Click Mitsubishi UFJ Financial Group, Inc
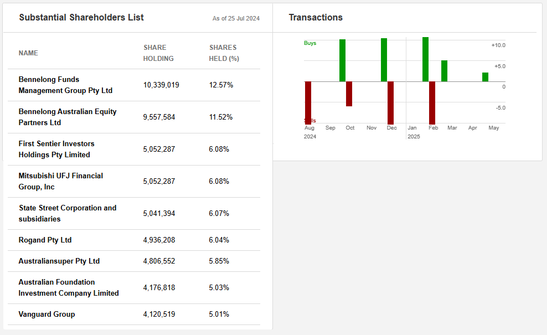This screenshot has width=547, height=335. tap(61, 181)
